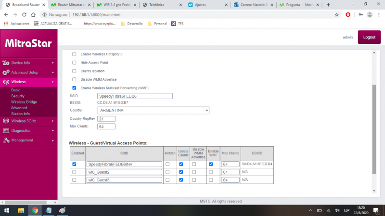The width and height of the screenshot is (385, 216).
Task: Open the red Opera extension icon
Action: pos(348,15)
